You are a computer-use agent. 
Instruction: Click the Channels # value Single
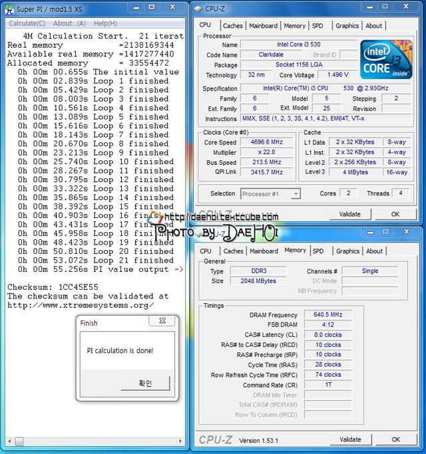pos(370,271)
